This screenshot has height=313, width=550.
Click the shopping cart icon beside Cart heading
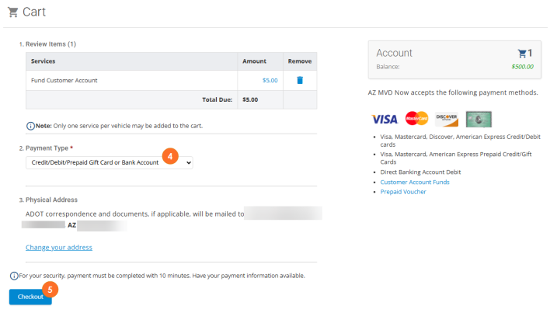(12, 12)
